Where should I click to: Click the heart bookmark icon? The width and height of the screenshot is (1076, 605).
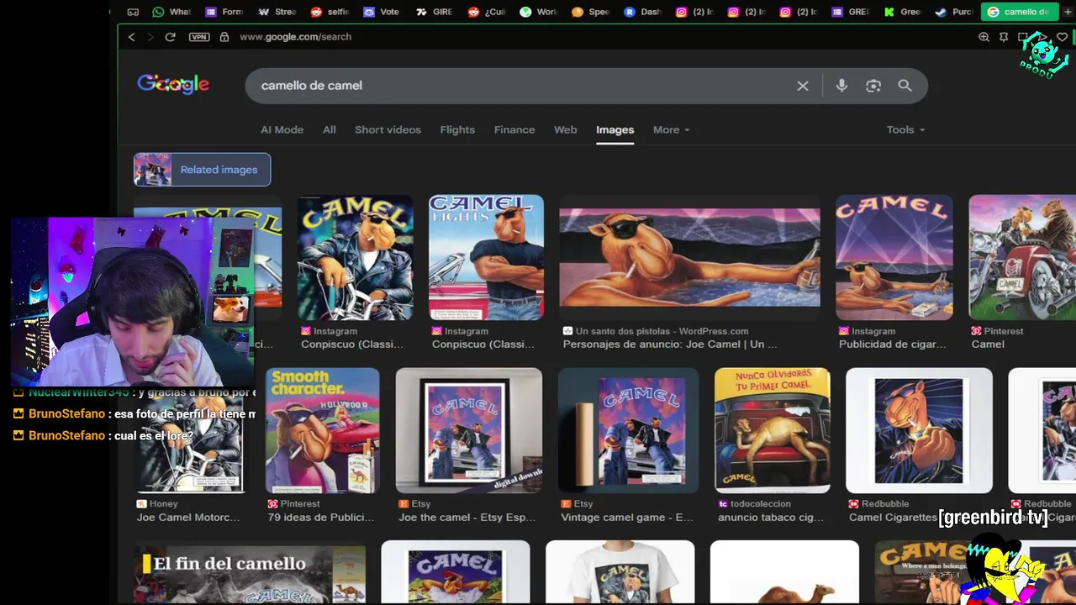1063,37
